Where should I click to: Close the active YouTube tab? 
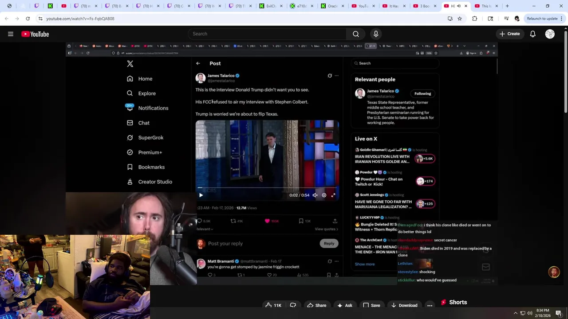click(x=466, y=6)
